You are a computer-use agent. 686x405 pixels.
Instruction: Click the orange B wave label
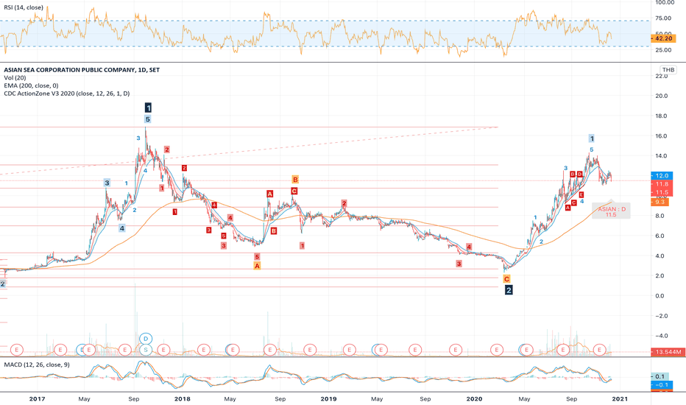tap(295, 180)
